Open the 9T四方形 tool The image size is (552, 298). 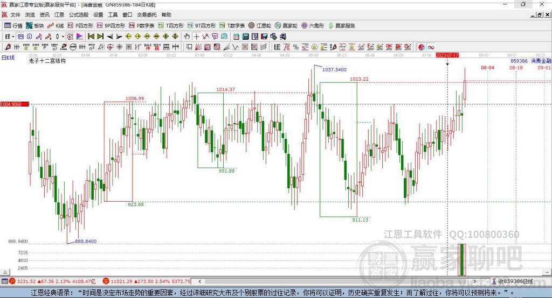202,25
